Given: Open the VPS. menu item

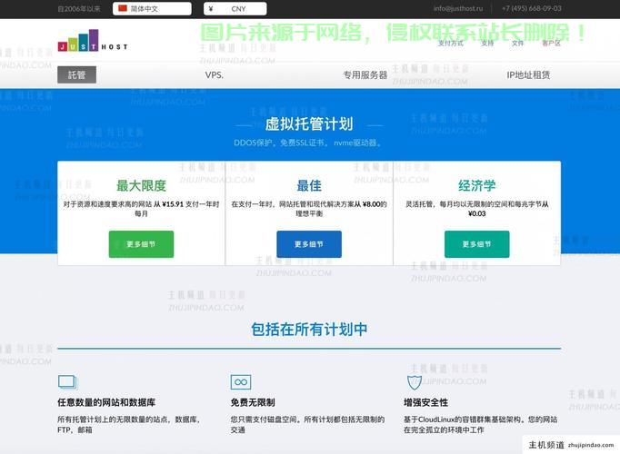Looking at the screenshot, I should coord(214,74).
